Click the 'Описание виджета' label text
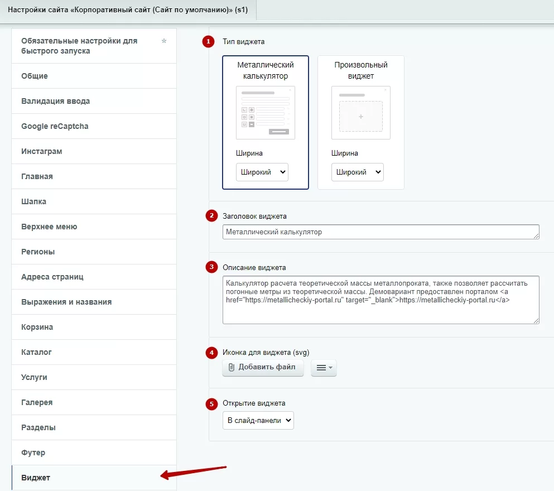This screenshot has width=554, height=491. [x=254, y=267]
